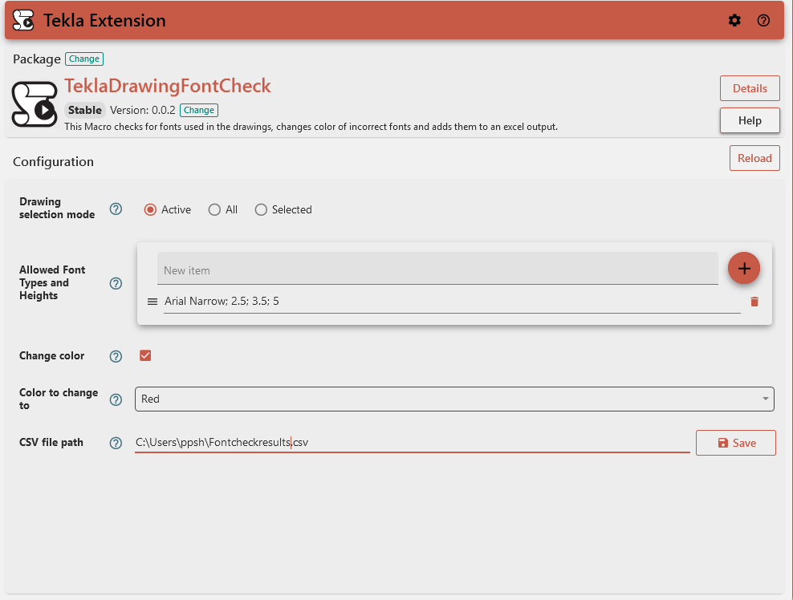
Task: Uncheck the Change color checkbox
Action: pyautogui.click(x=145, y=355)
